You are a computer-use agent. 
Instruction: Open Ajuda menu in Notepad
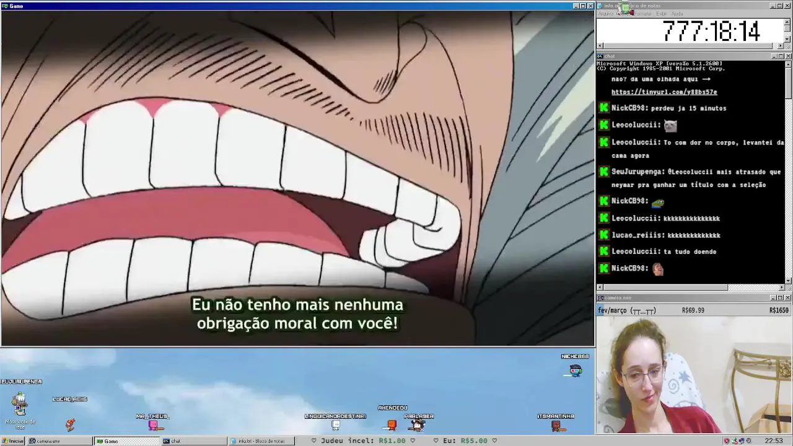[x=677, y=14]
